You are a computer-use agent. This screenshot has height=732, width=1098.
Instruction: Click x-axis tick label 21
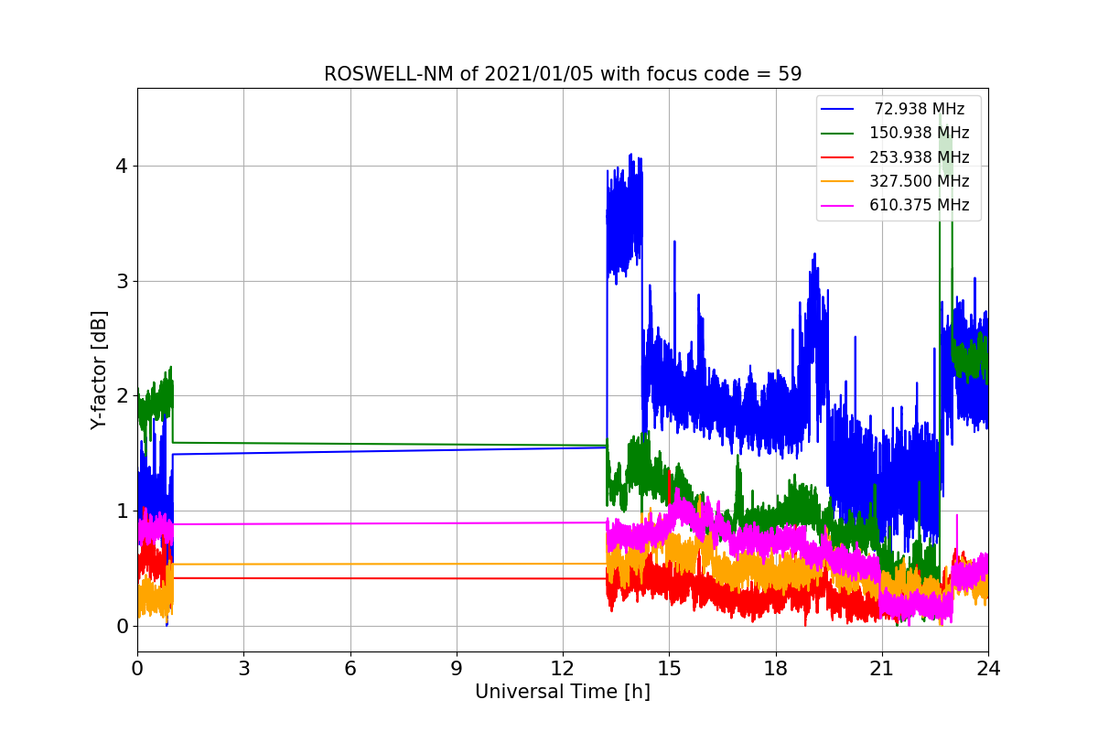882,669
